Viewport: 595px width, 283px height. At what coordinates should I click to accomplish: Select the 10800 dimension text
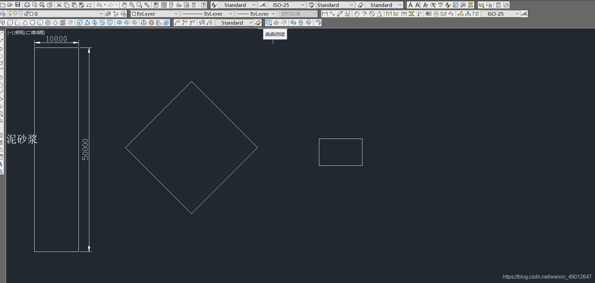pos(56,39)
